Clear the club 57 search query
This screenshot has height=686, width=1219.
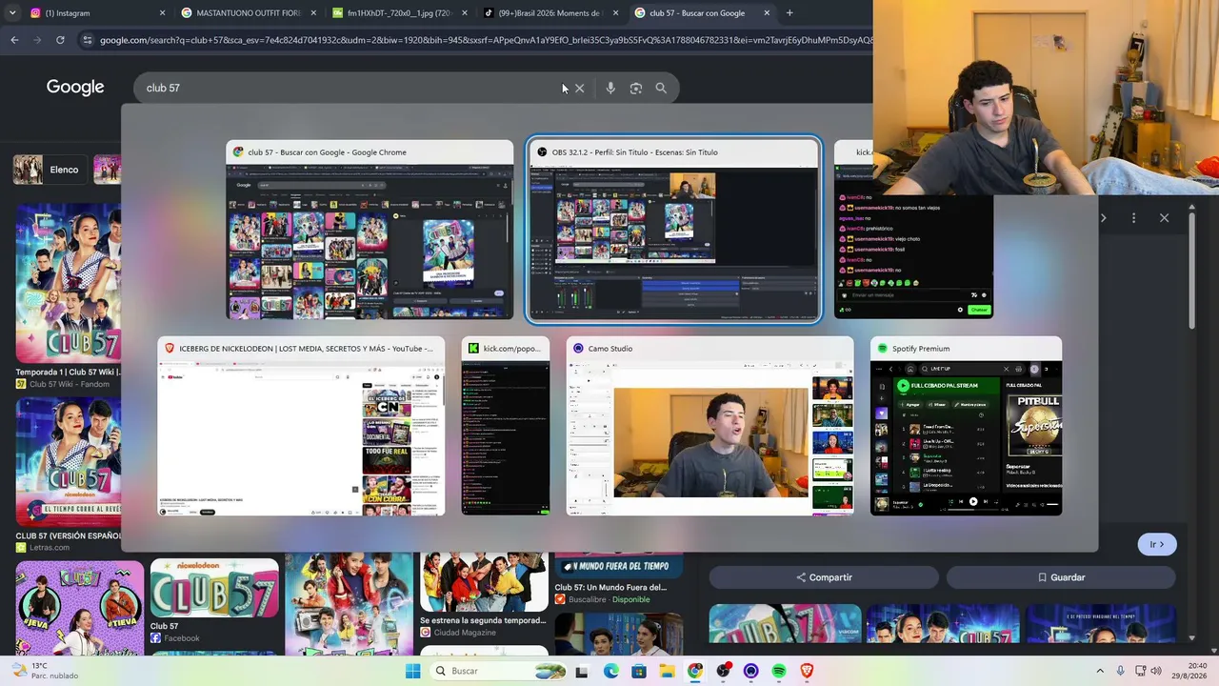click(x=579, y=88)
